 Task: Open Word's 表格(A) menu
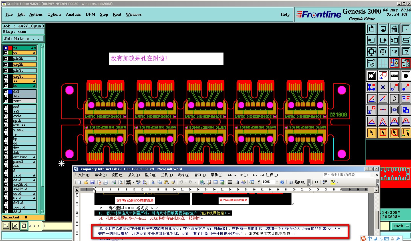[183, 175]
